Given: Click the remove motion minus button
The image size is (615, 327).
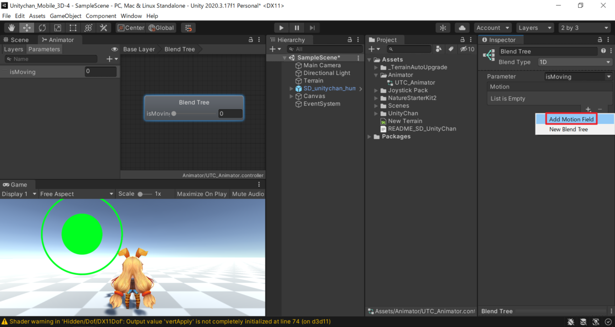Looking at the screenshot, I should coord(600,109).
